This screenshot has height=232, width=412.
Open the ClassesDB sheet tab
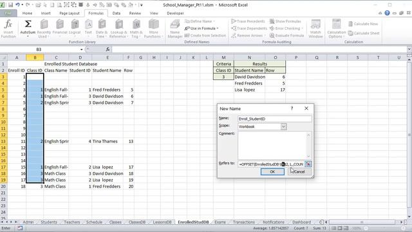pos(137,222)
